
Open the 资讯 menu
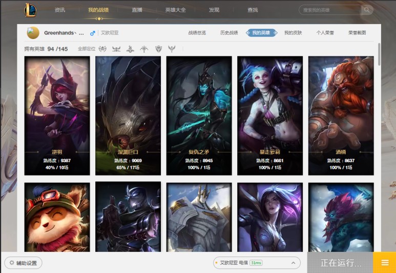click(60, 10)
